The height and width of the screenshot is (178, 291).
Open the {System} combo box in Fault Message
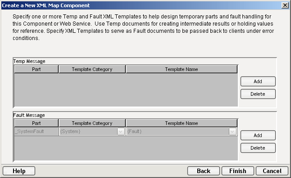[92, 132]
